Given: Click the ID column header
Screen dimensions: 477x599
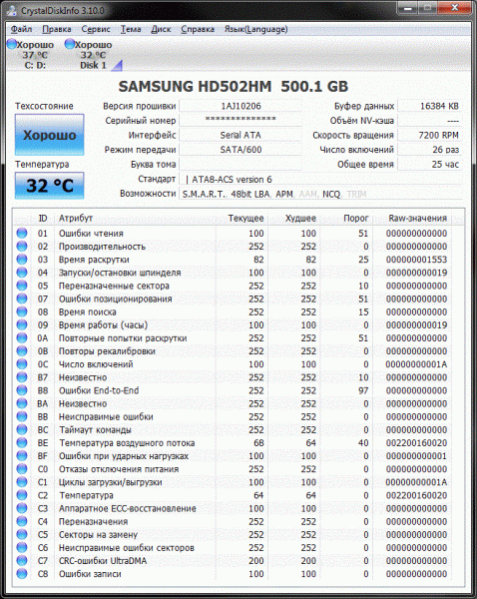Looking at the screenshot, I should (42, 218).
